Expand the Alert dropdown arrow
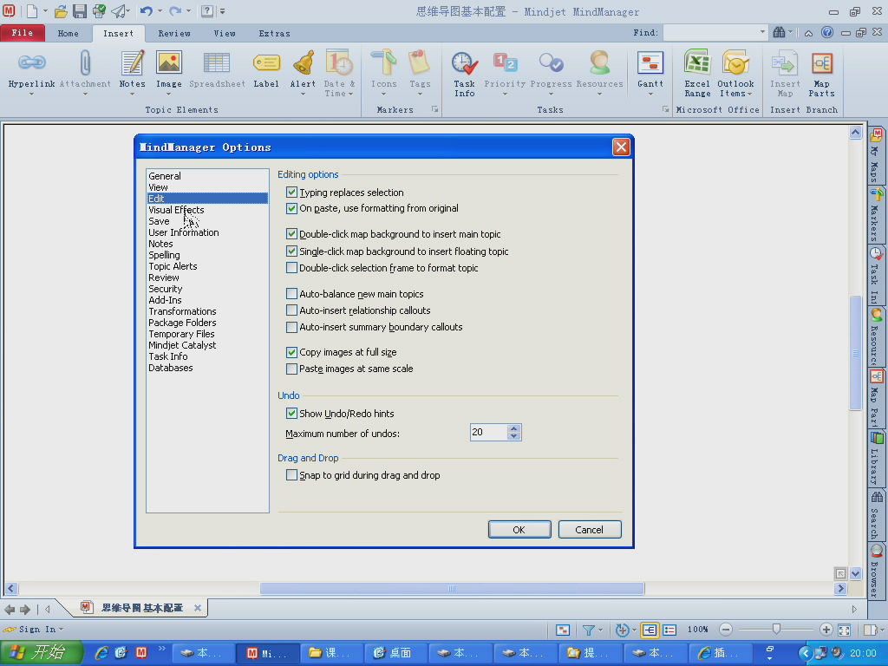This screenshot has height=666, width=888. pyautogui.click(x=303, y=94)
